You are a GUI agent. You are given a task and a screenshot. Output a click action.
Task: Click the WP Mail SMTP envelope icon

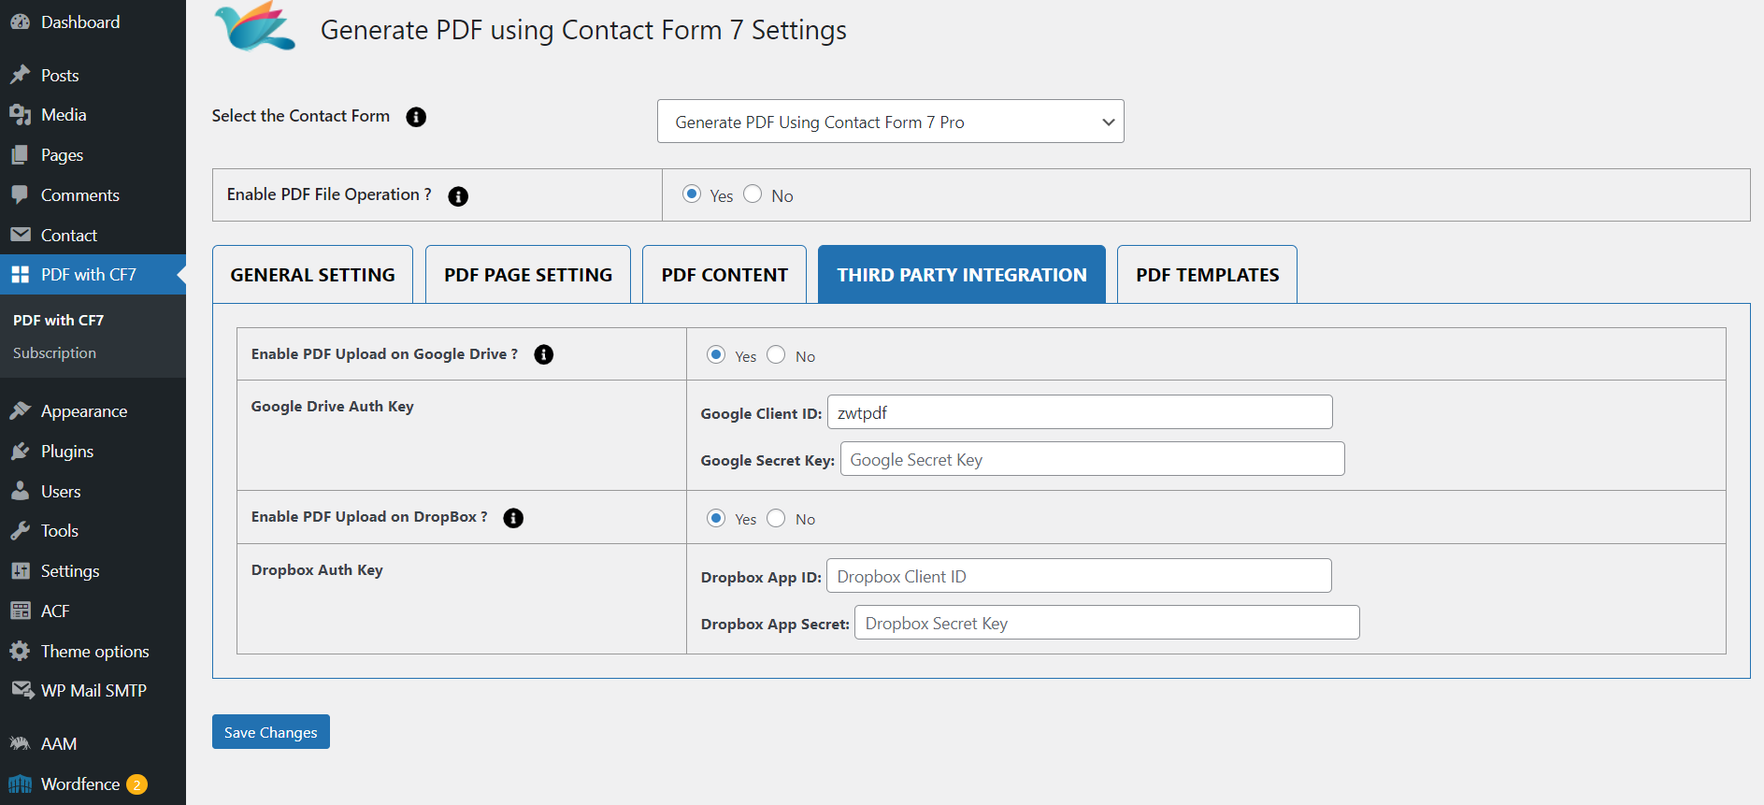pyautogui.click(x=22, y=690)
